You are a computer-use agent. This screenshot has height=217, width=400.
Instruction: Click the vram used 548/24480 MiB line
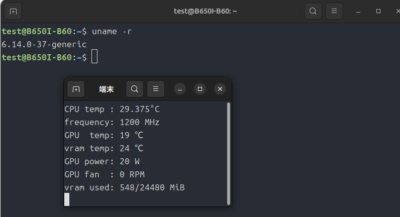point(125,187)
